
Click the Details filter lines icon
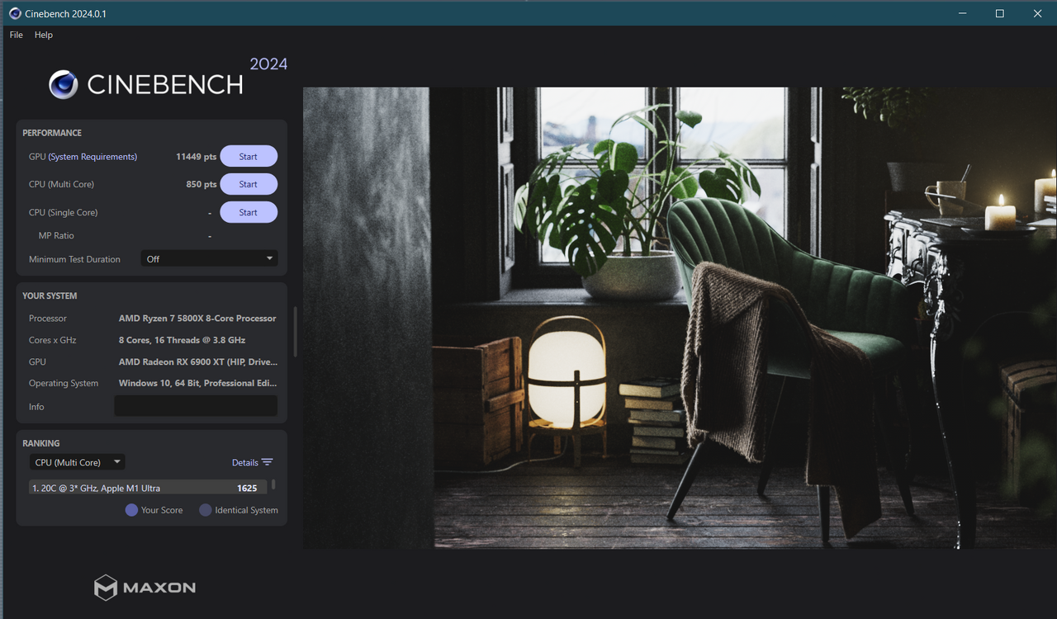pos(267,462)
